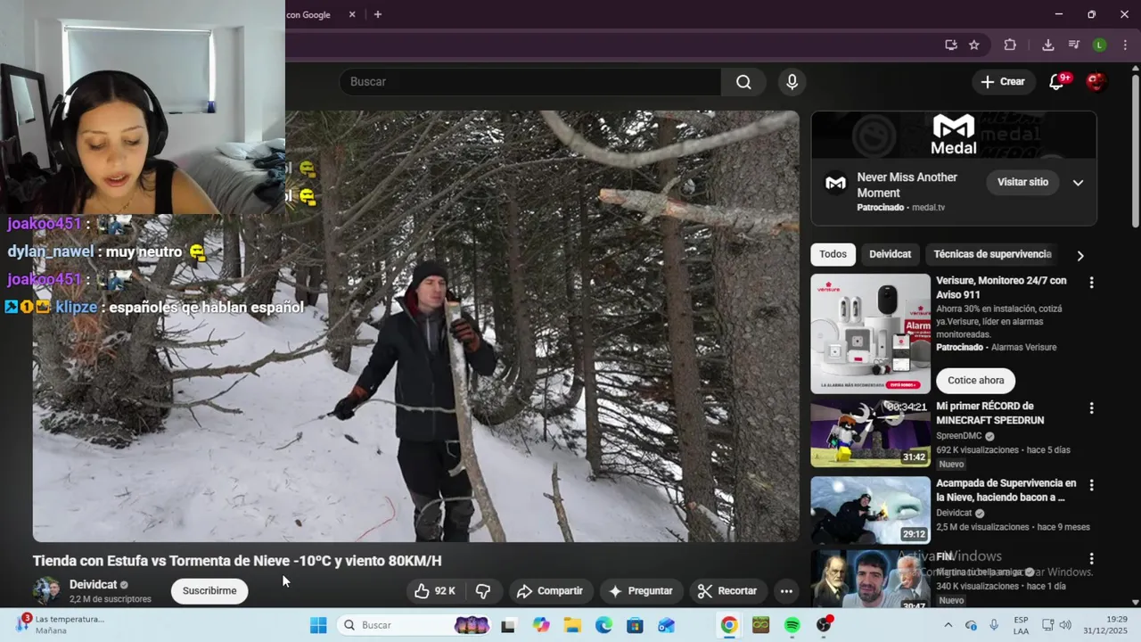Screen dimensions: 1141x642
Task: Click SpreenDMC channel name
Action: pyautogui.click(x=958, y=436)
